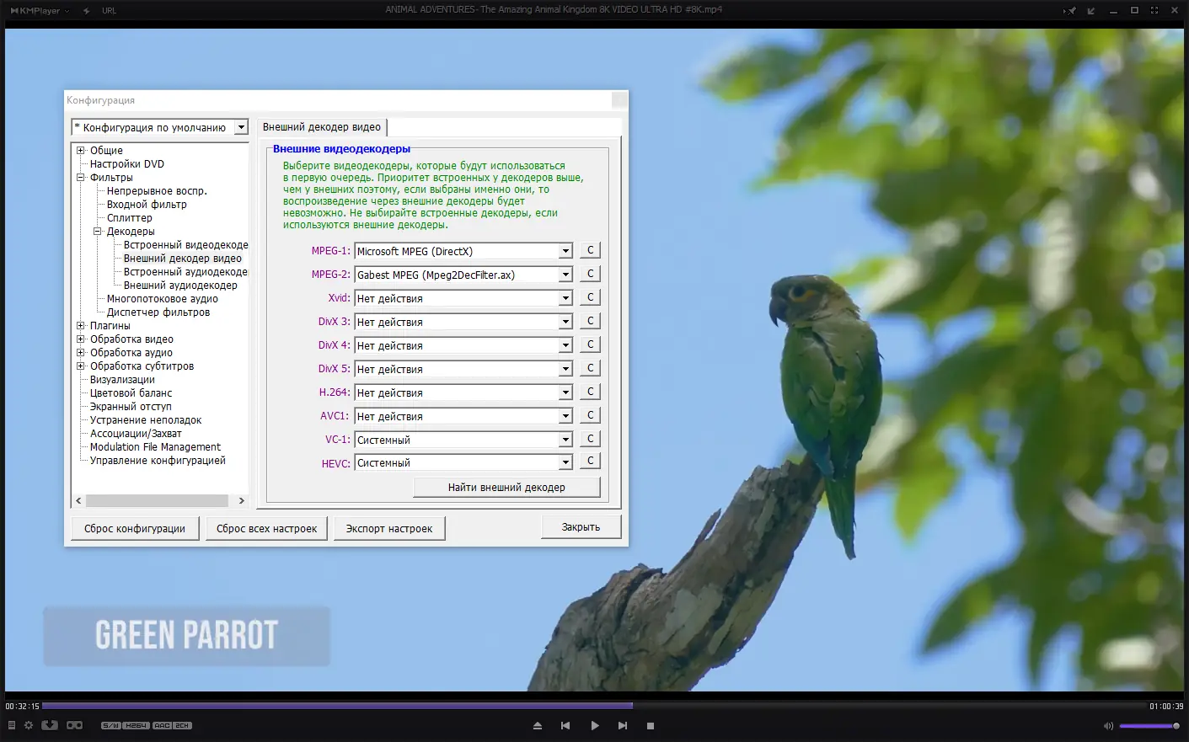This screenshot has width=1189, height=742.
Task: Click the diagonal-arrow compact-mode icon
Action: point(1092,10)
